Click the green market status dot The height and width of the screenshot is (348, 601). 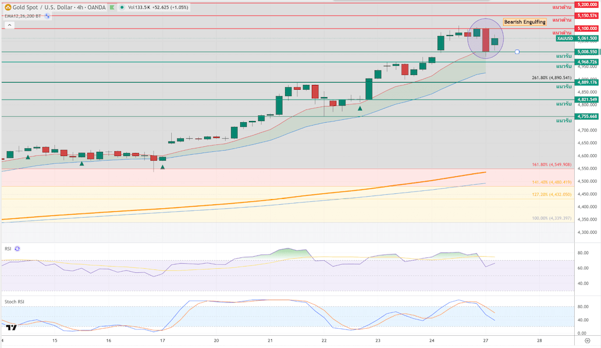(x=122, y=8)
